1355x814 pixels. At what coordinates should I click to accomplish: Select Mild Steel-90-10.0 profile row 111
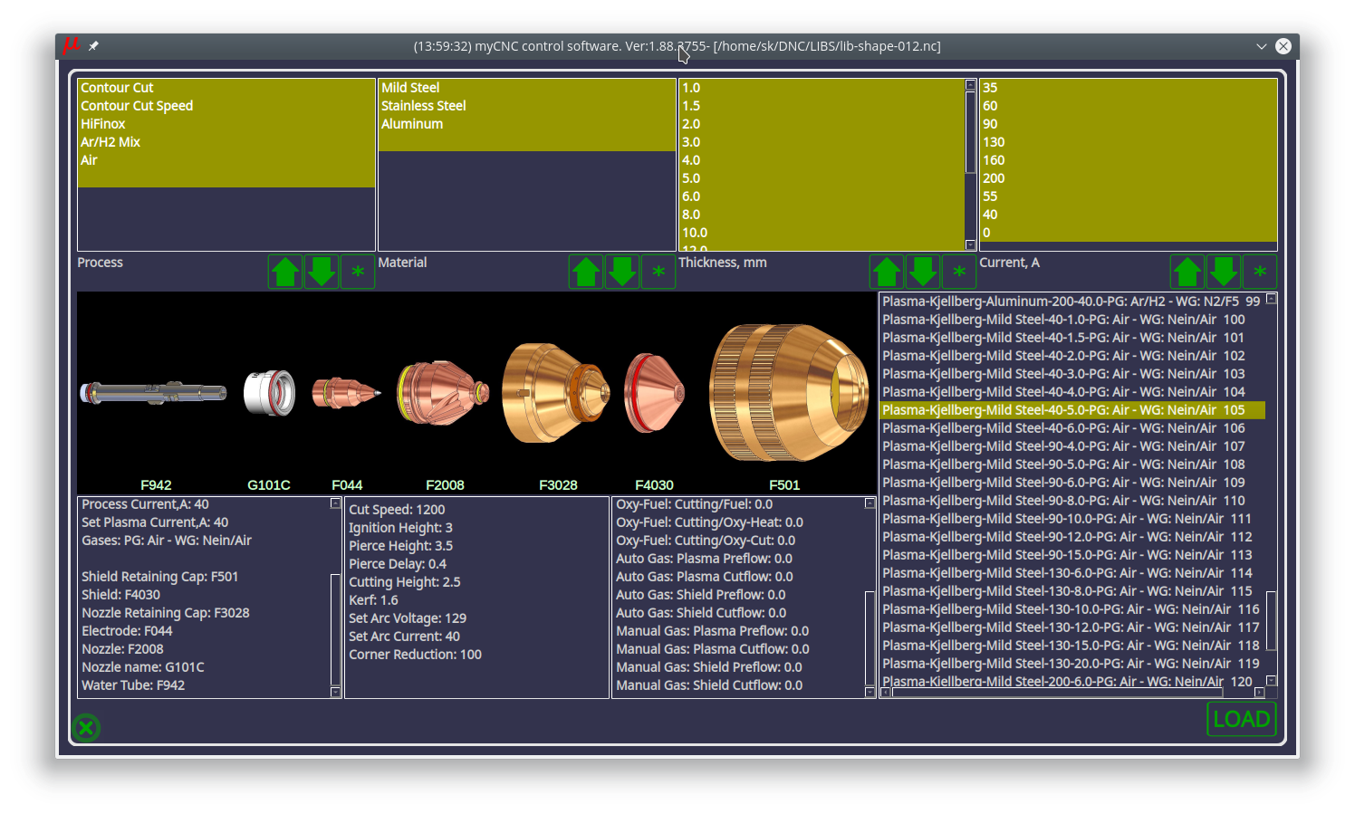(1072, 519)
